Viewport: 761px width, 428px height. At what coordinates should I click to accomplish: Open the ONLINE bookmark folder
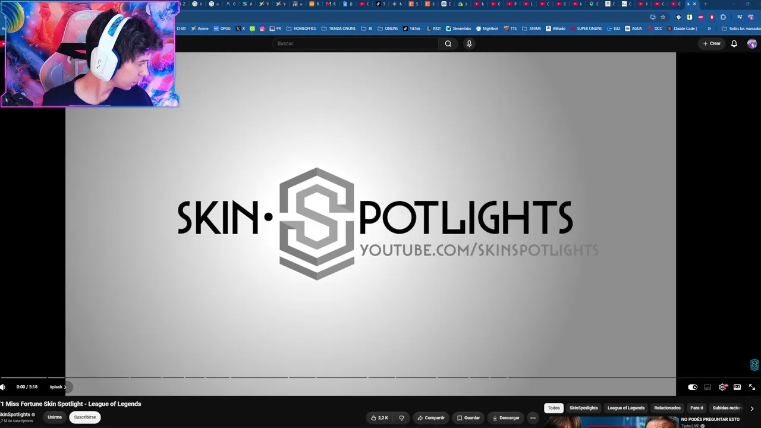388,29
